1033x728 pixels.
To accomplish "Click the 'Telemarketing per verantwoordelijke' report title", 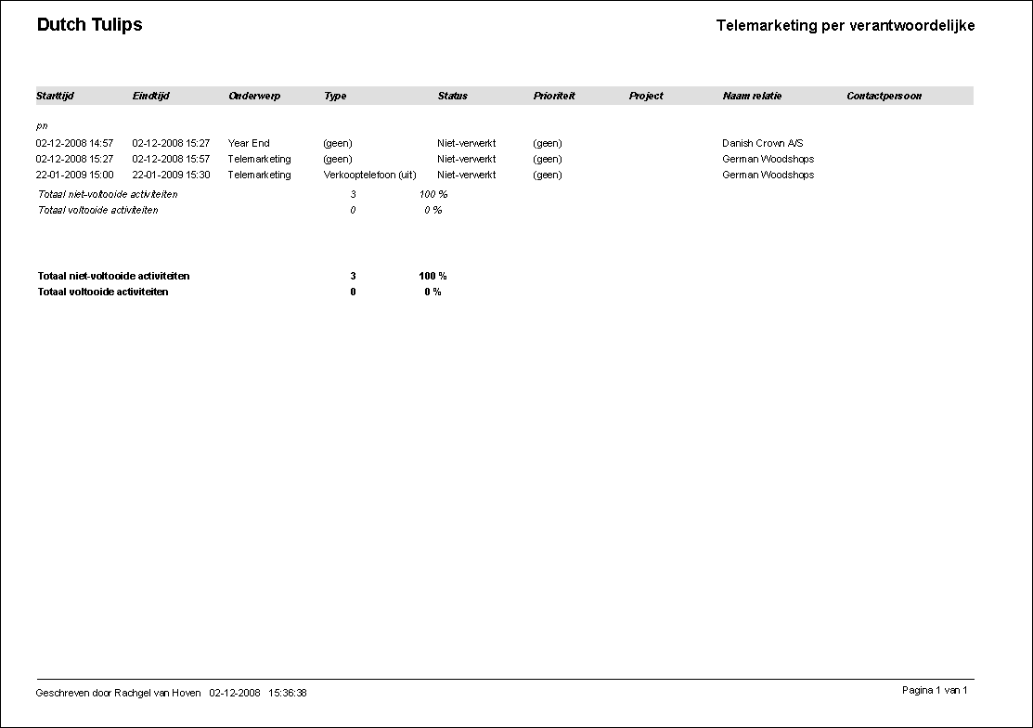I will pos(846,26).
